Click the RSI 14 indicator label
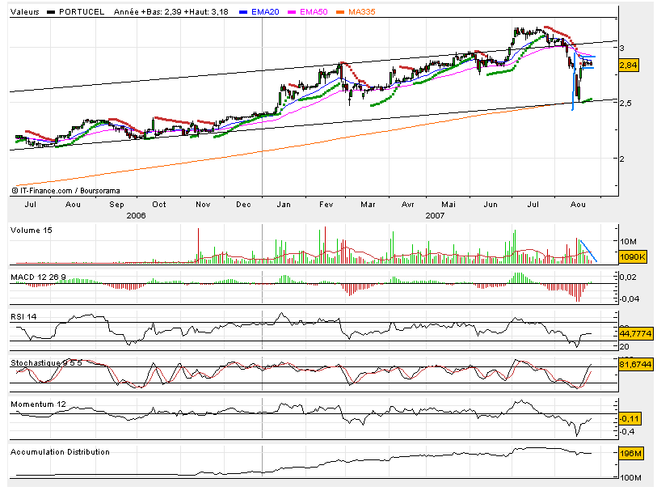 23,316
